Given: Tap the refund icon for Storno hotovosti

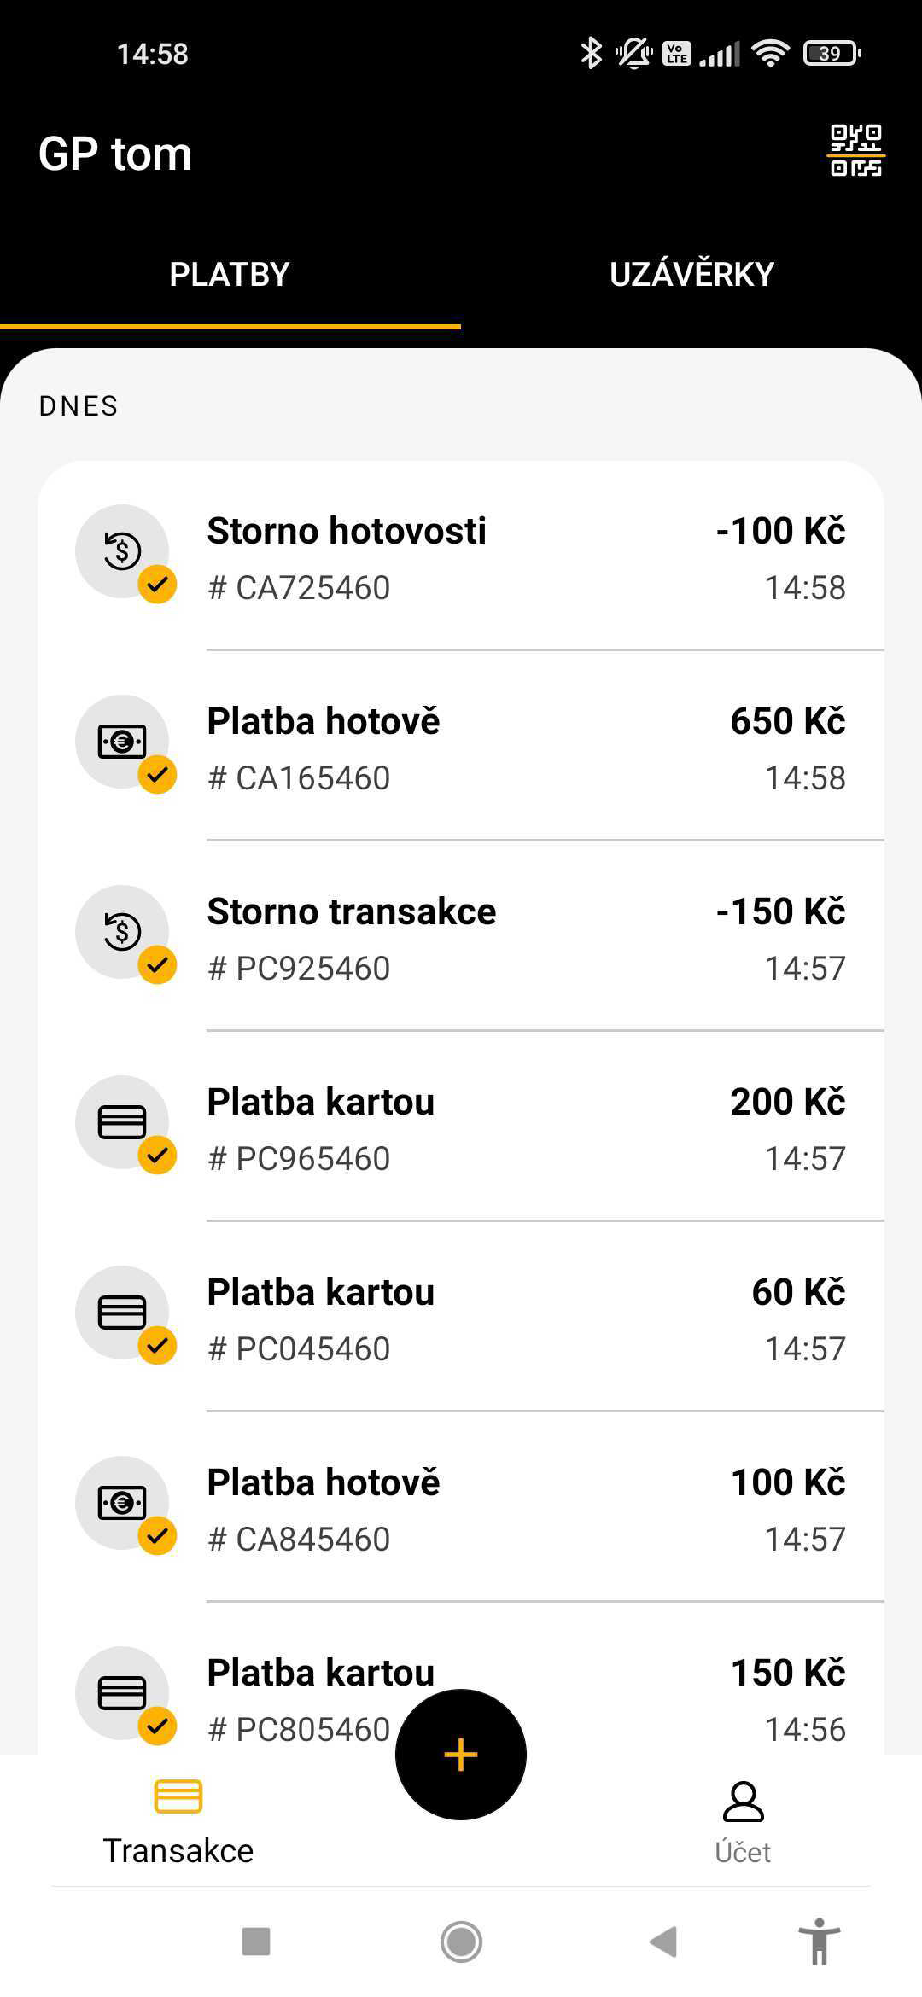Looking at the screenshot, I should 122,551.
